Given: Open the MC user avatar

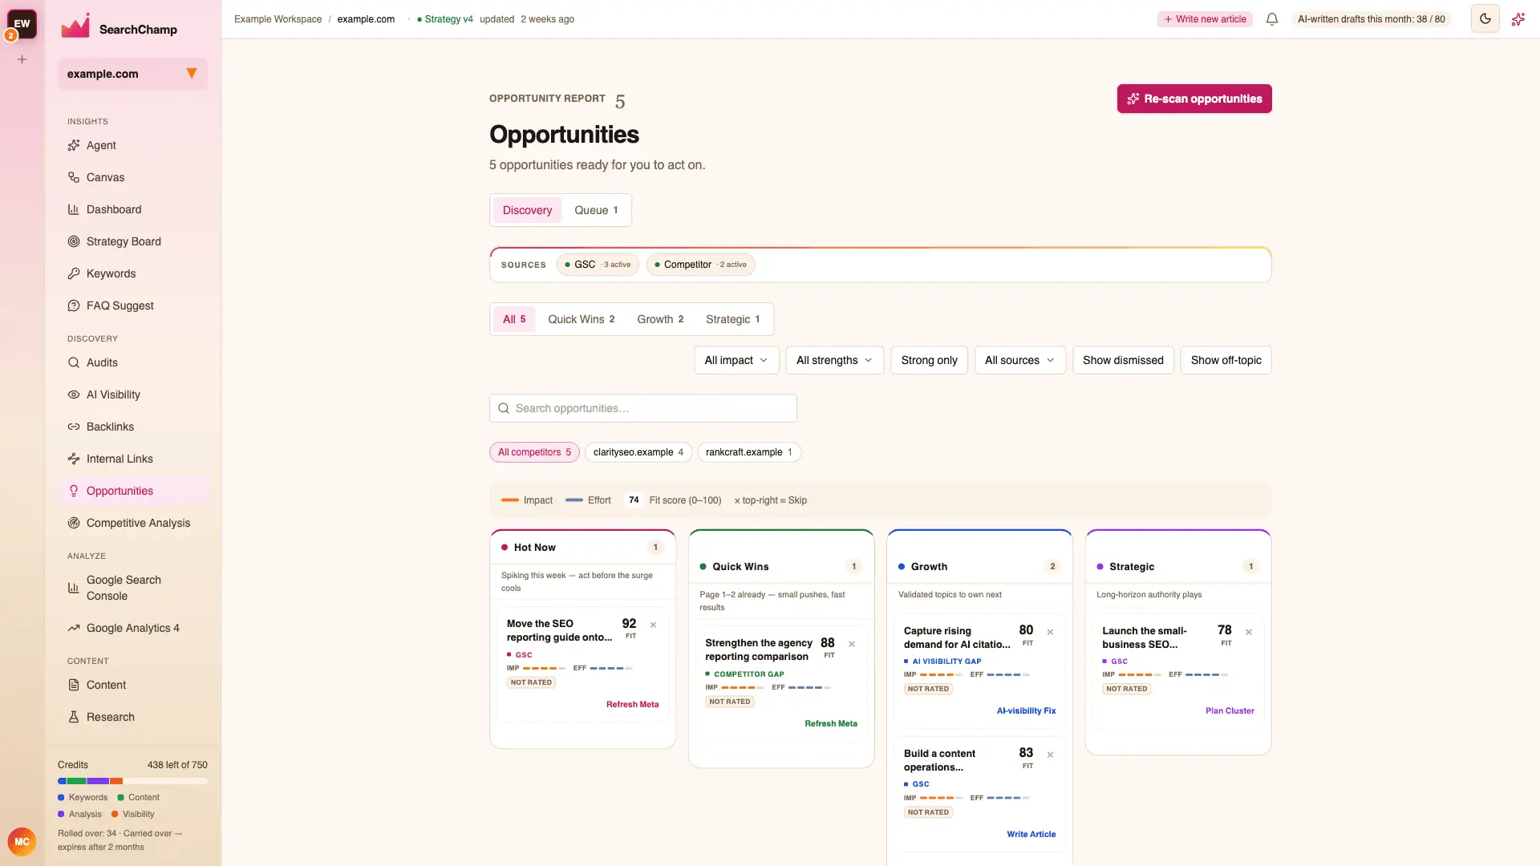Looking at the screenshot, I should pos(22,842).
